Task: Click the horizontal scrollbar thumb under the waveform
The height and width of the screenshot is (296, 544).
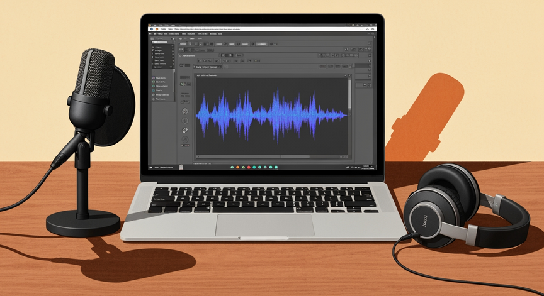Action: click(x=295, y=156)
